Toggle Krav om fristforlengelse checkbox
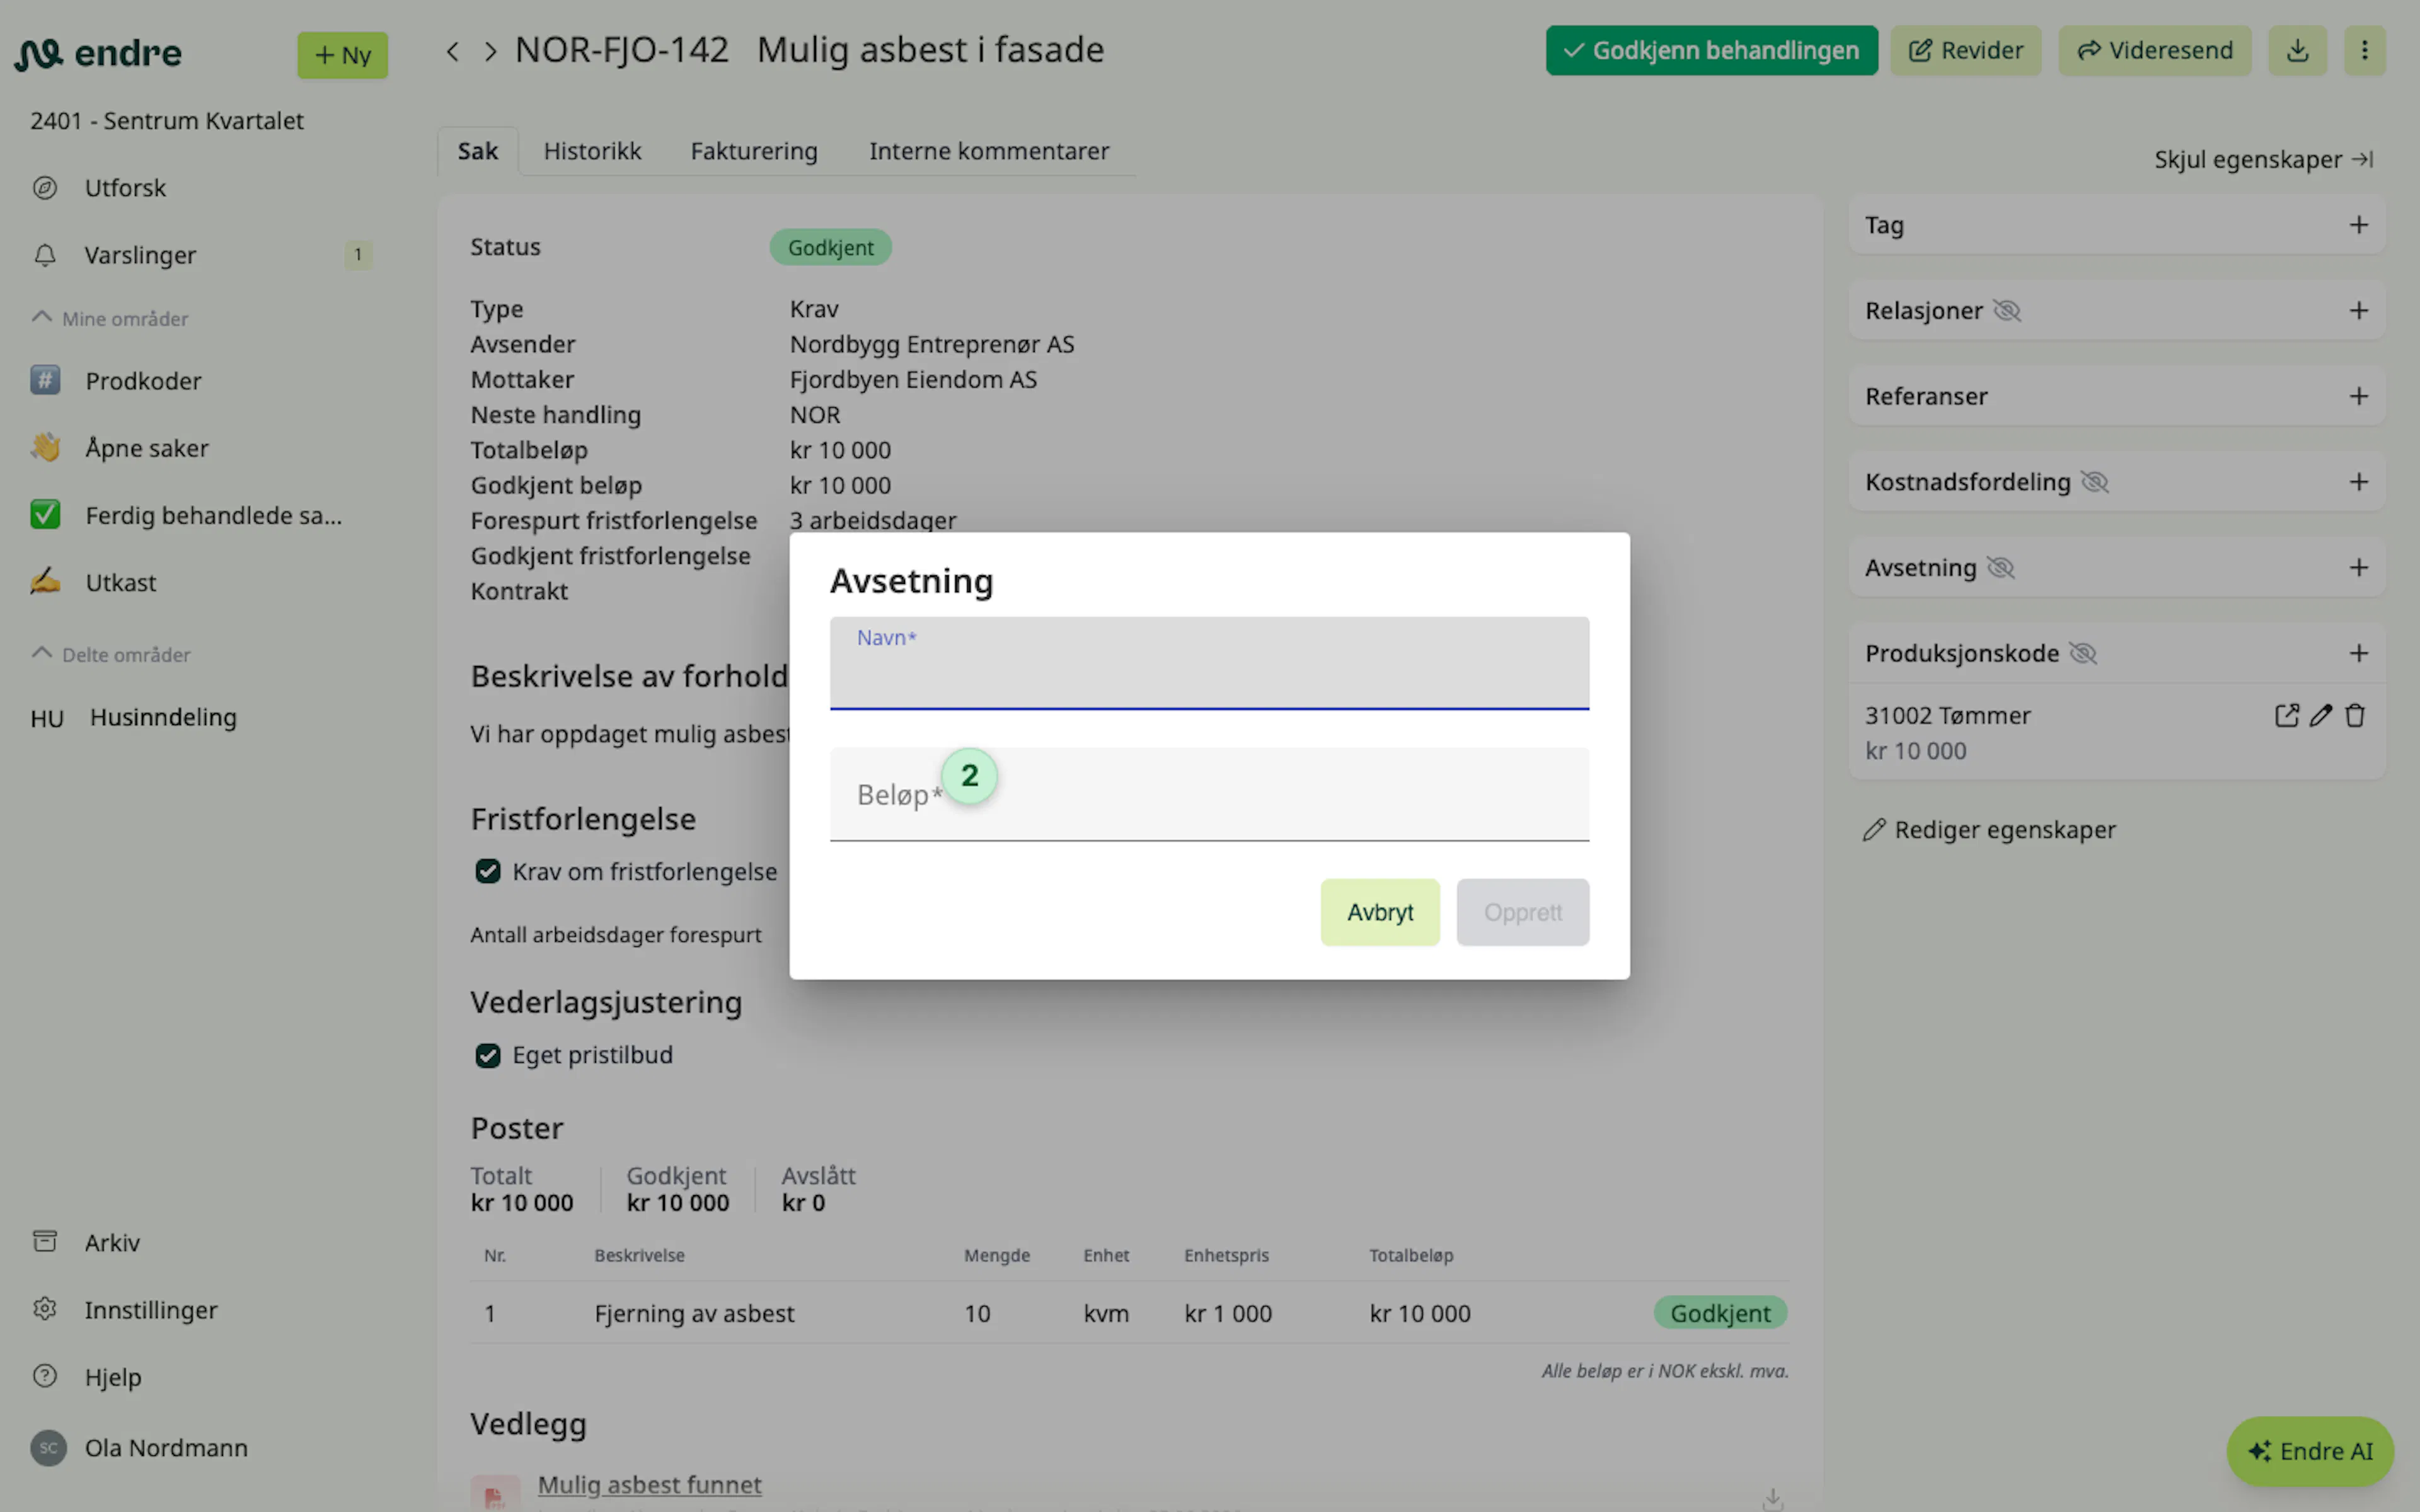Image resolution: width=2420 pixels, height=1512 pixels. click(x=488, y=871)
